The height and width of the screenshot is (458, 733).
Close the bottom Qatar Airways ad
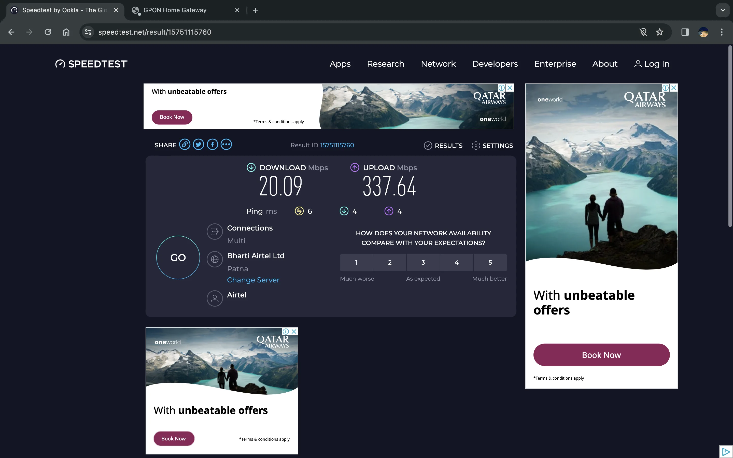coord(294,331)
